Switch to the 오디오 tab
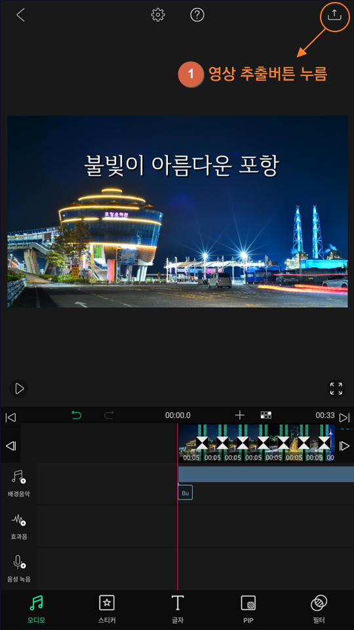The image size is (354, 630). tap(36, 609)
